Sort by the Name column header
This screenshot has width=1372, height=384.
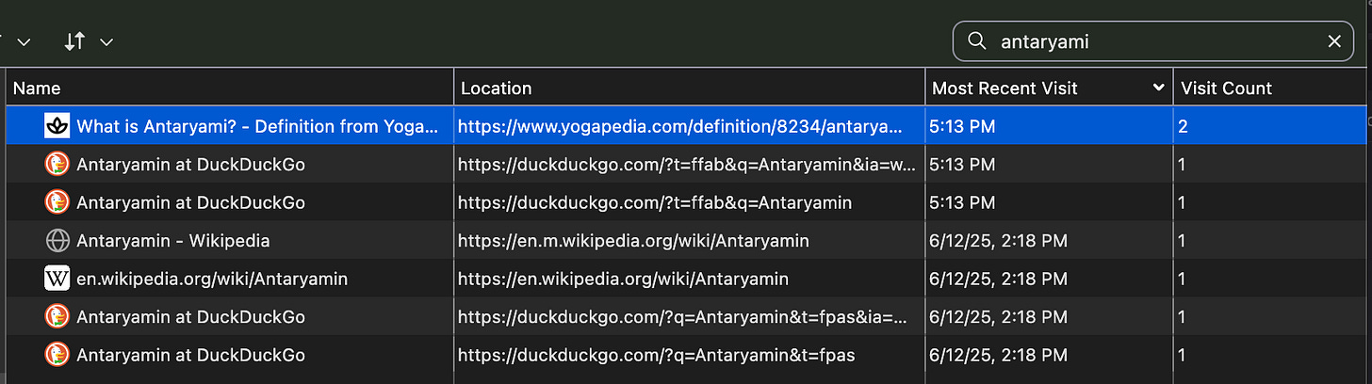click(x=230, y=88)
